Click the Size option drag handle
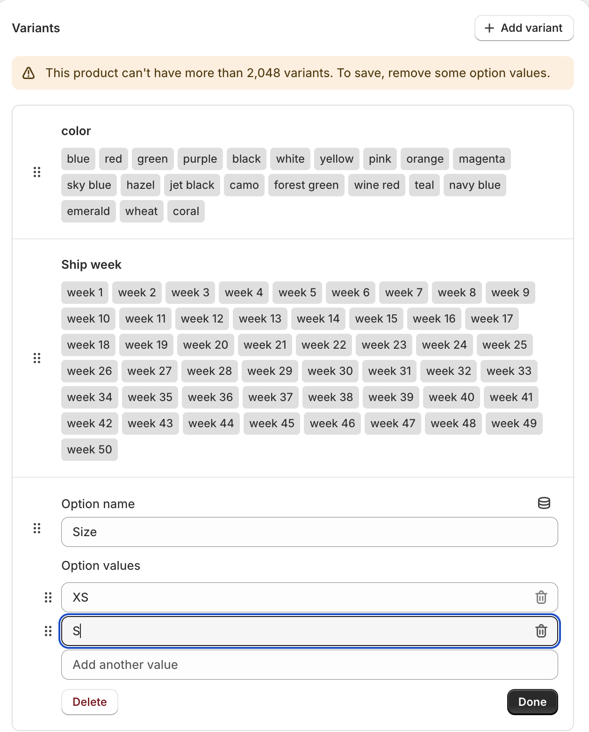Viewport: 589px width, 732px height. (37, 529)
